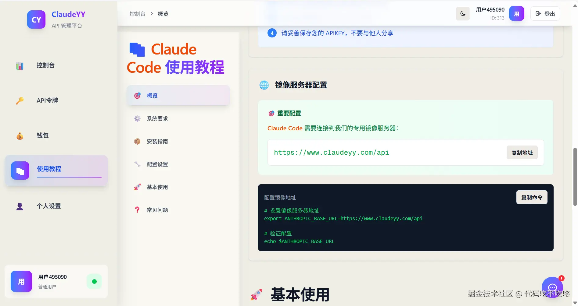Click the 控制台 breadcrumb link
The width and height of the screenshot is (578, 306).
[x=137, y=14]
